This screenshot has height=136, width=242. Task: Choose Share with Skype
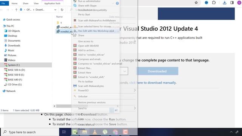tap(87, 6)
